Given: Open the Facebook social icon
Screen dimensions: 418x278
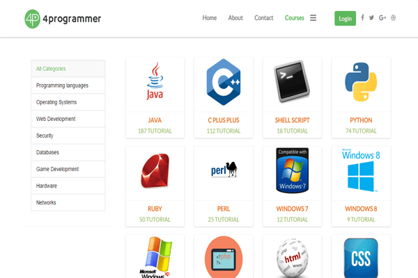Looking at the screenshot, I should [362, 18].
